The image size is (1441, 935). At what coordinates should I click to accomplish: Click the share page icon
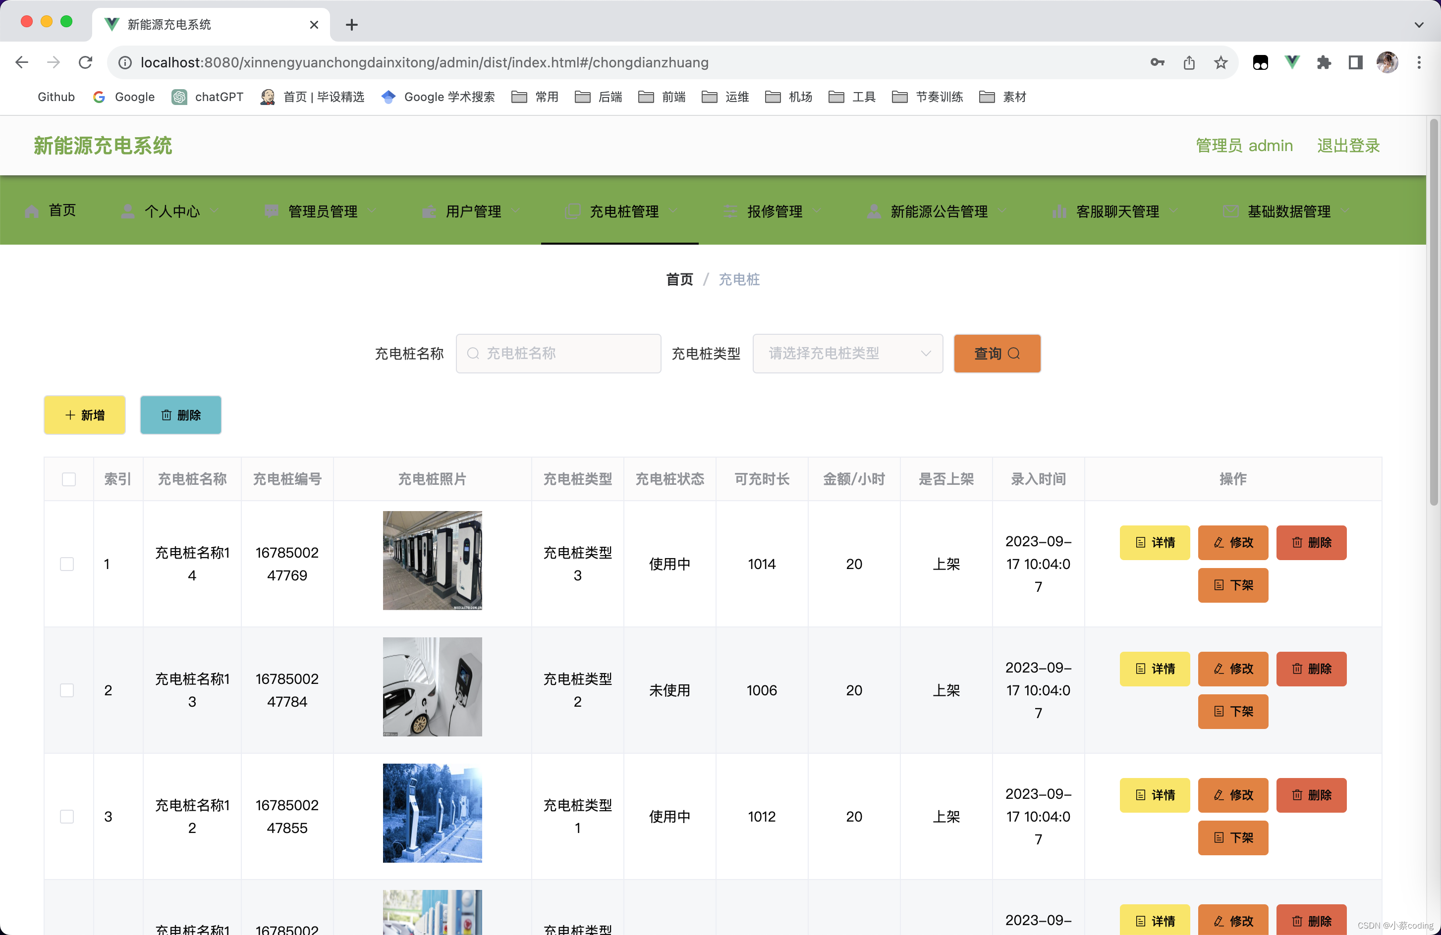(x=1189, y=62)
